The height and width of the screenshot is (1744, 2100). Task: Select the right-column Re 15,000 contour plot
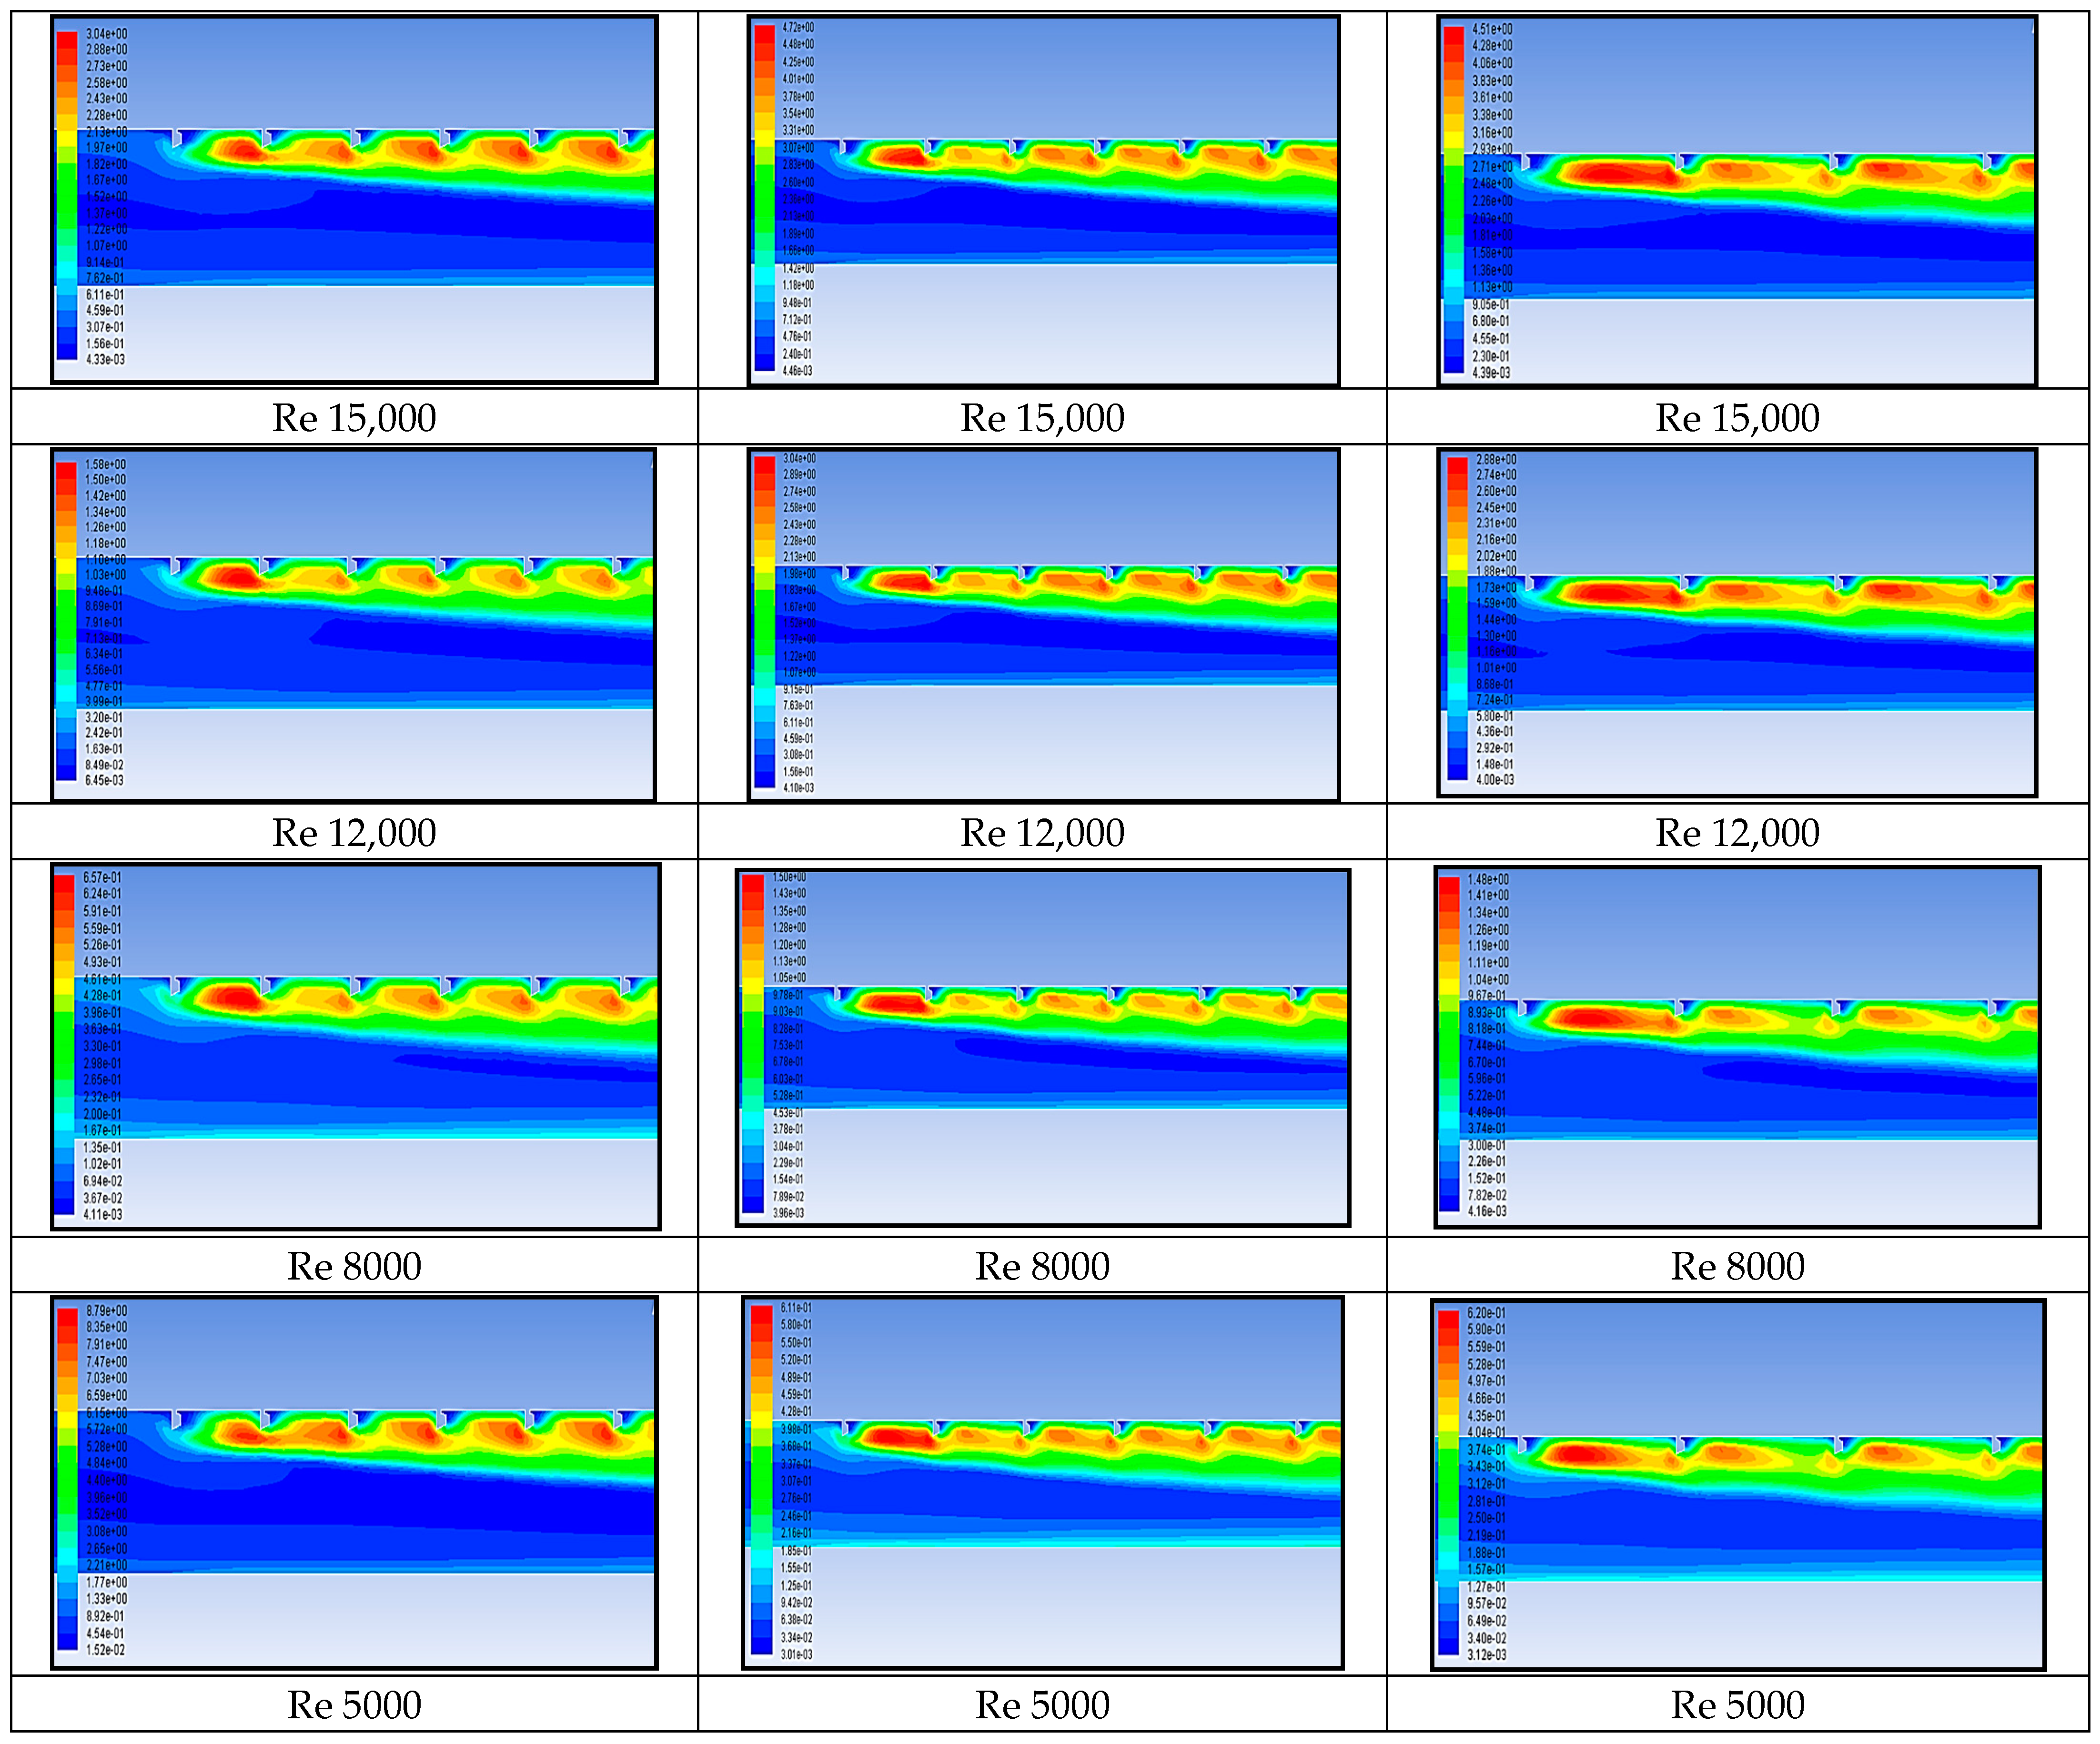(1737, 200)
